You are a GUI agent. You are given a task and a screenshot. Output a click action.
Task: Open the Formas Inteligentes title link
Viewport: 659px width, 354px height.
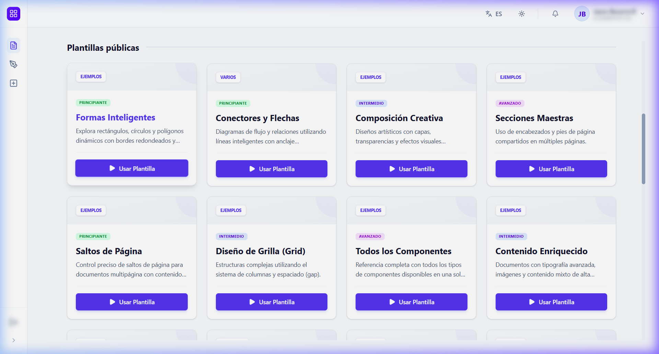coord(115,117)
